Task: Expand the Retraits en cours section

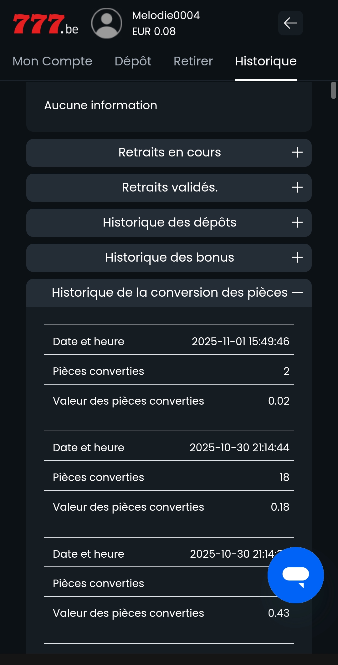Action: (x=169, y=152)
